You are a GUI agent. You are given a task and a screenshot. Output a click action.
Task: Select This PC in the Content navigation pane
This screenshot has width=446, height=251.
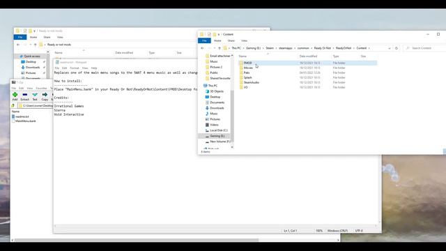[x=210, y=86]
